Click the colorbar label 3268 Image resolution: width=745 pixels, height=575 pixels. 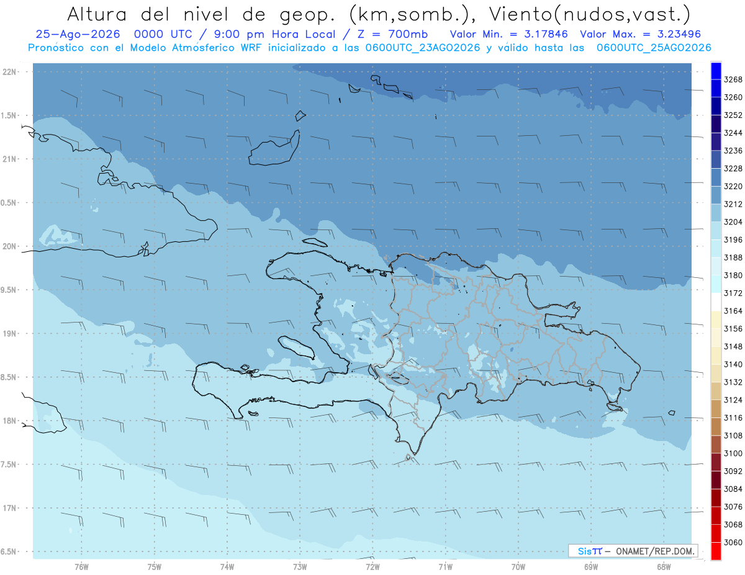pos(733,80)
